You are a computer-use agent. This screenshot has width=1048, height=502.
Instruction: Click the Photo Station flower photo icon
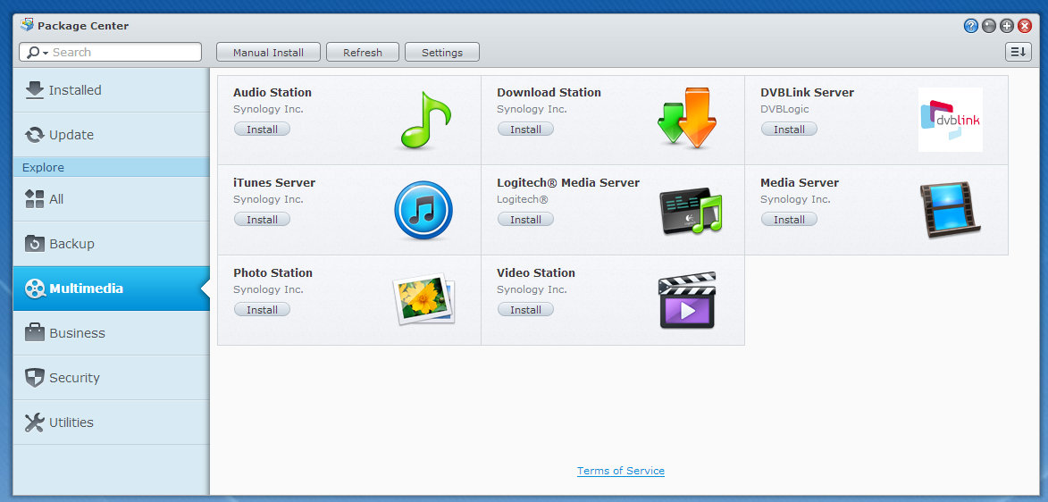coord(423,299)
